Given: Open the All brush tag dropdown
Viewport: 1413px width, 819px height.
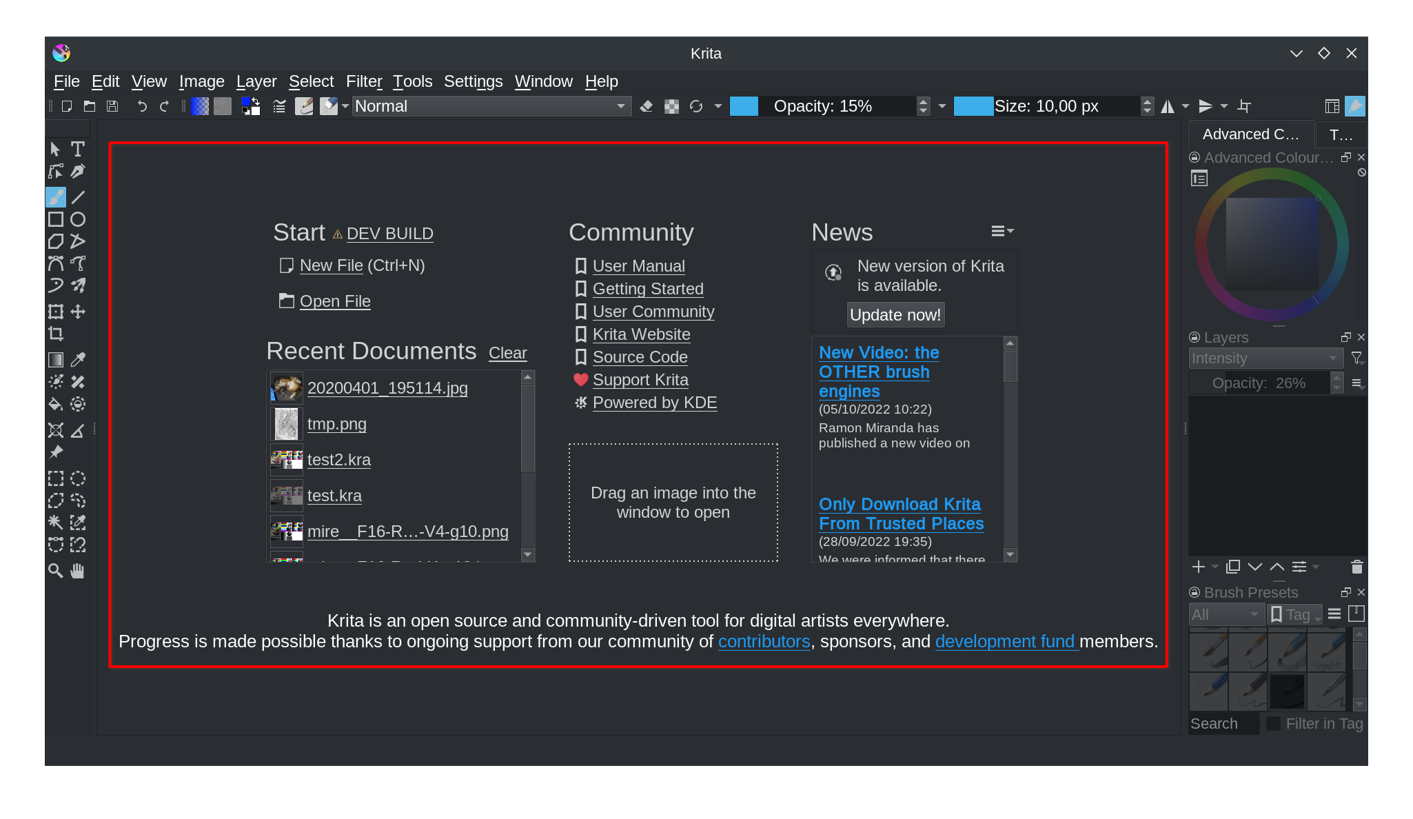Looking at the screenshot, I should (1226, 614).
